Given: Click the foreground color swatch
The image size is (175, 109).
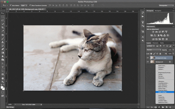Looking at the screenshot, I should [2, 88].
